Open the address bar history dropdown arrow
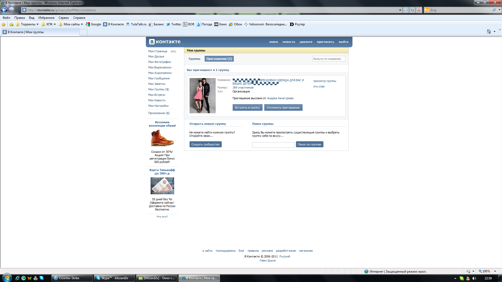Viewport: 502px width, 282px height. tap(400, 10)
